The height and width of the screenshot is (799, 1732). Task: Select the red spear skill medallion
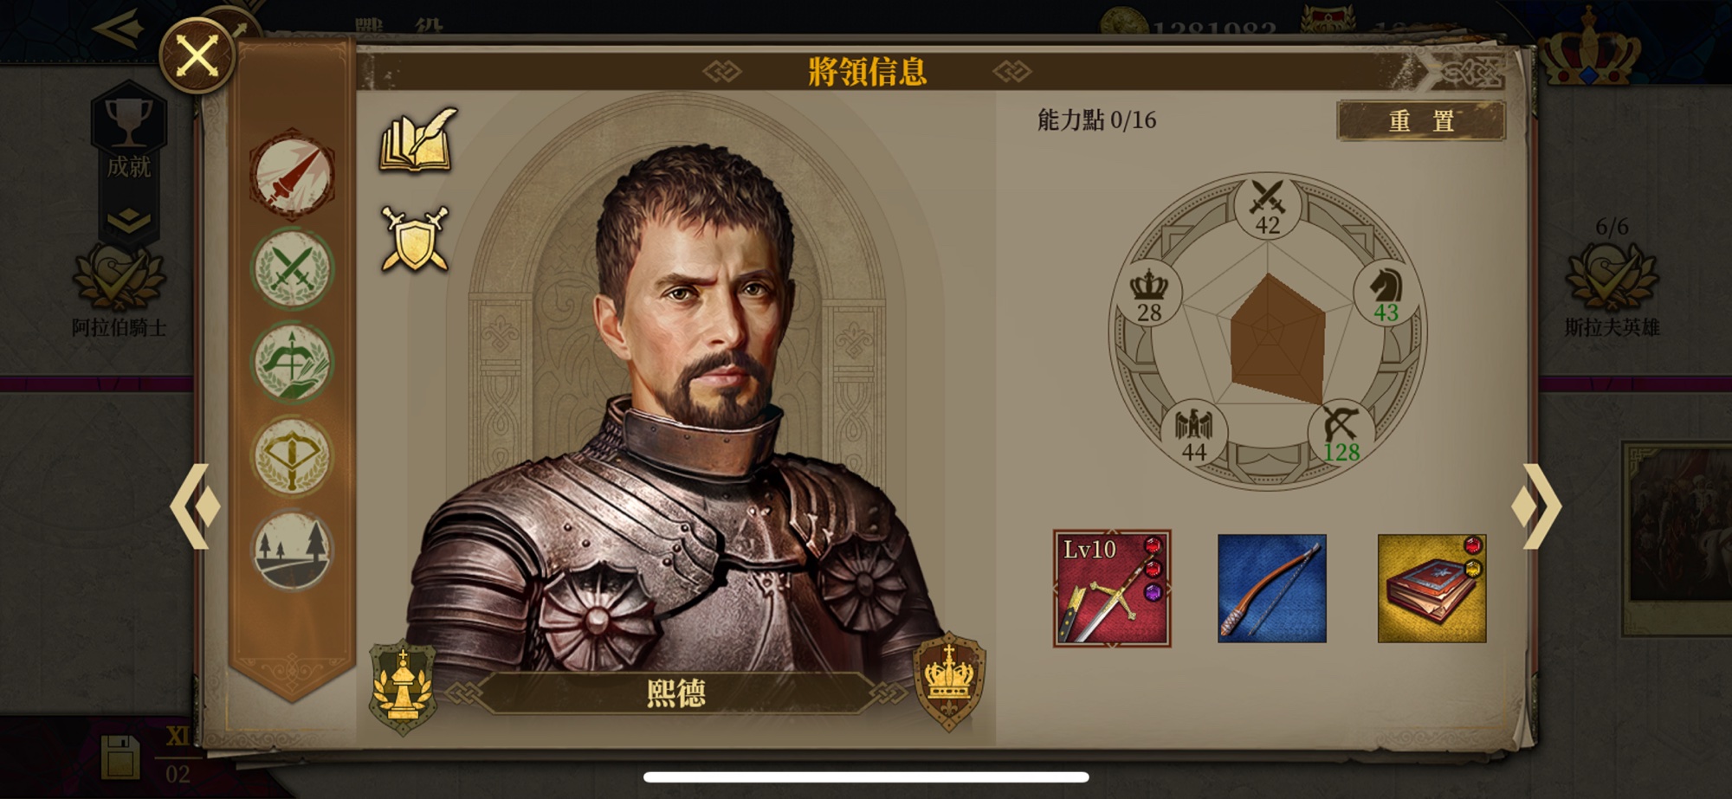(292, 175)
